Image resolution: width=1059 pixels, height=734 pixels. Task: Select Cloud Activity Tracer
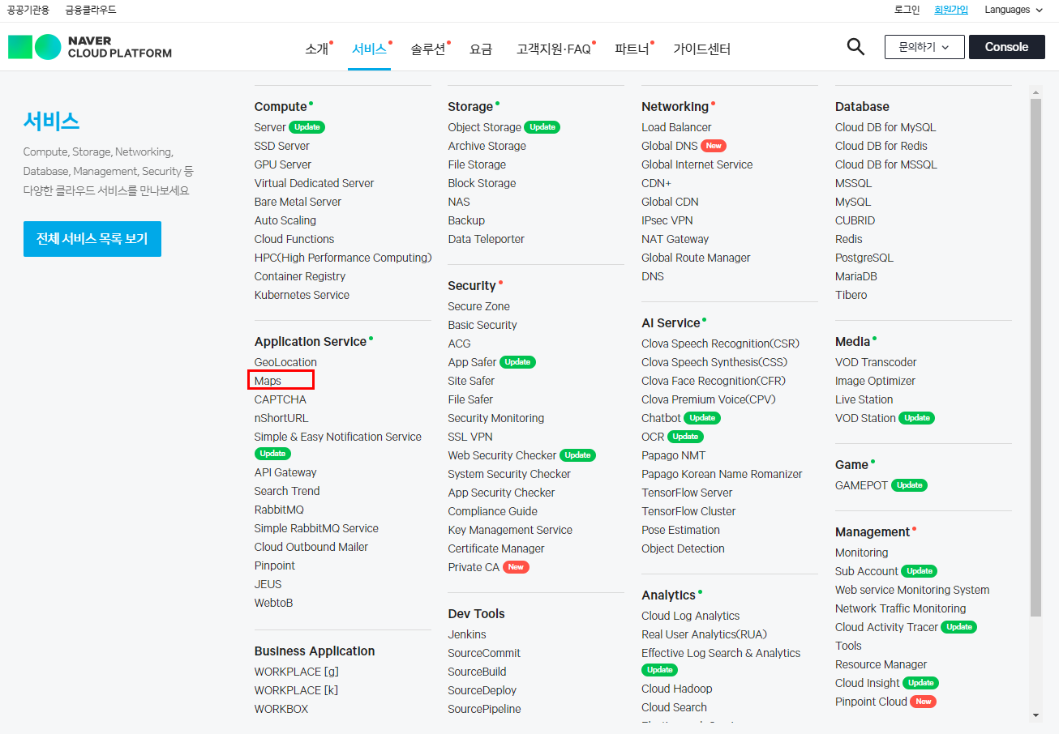[886, 627]
